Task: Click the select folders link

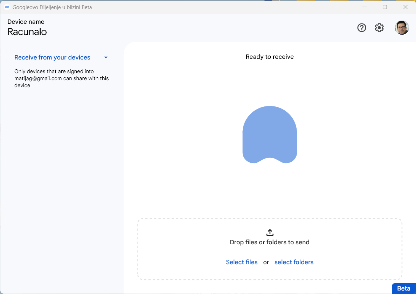Action: [294, 262]
